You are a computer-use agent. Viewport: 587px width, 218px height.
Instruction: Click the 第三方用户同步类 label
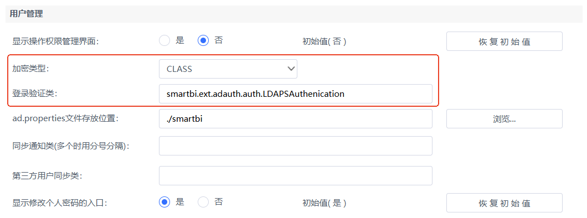point(47,175)
